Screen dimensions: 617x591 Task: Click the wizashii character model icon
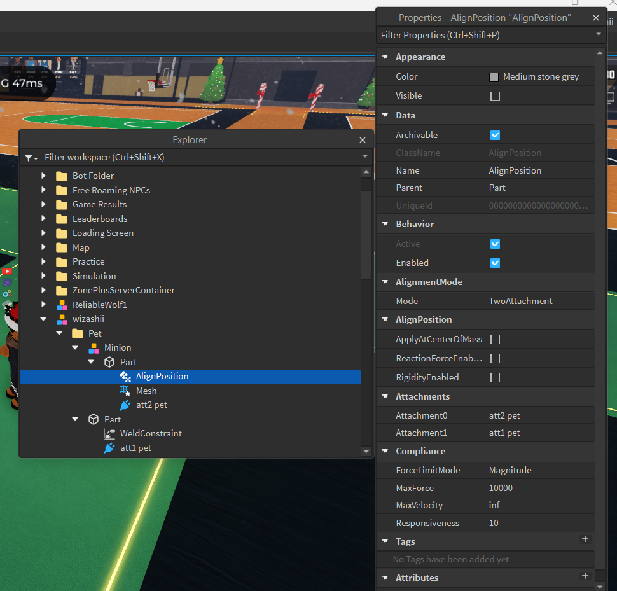point(62,319)
